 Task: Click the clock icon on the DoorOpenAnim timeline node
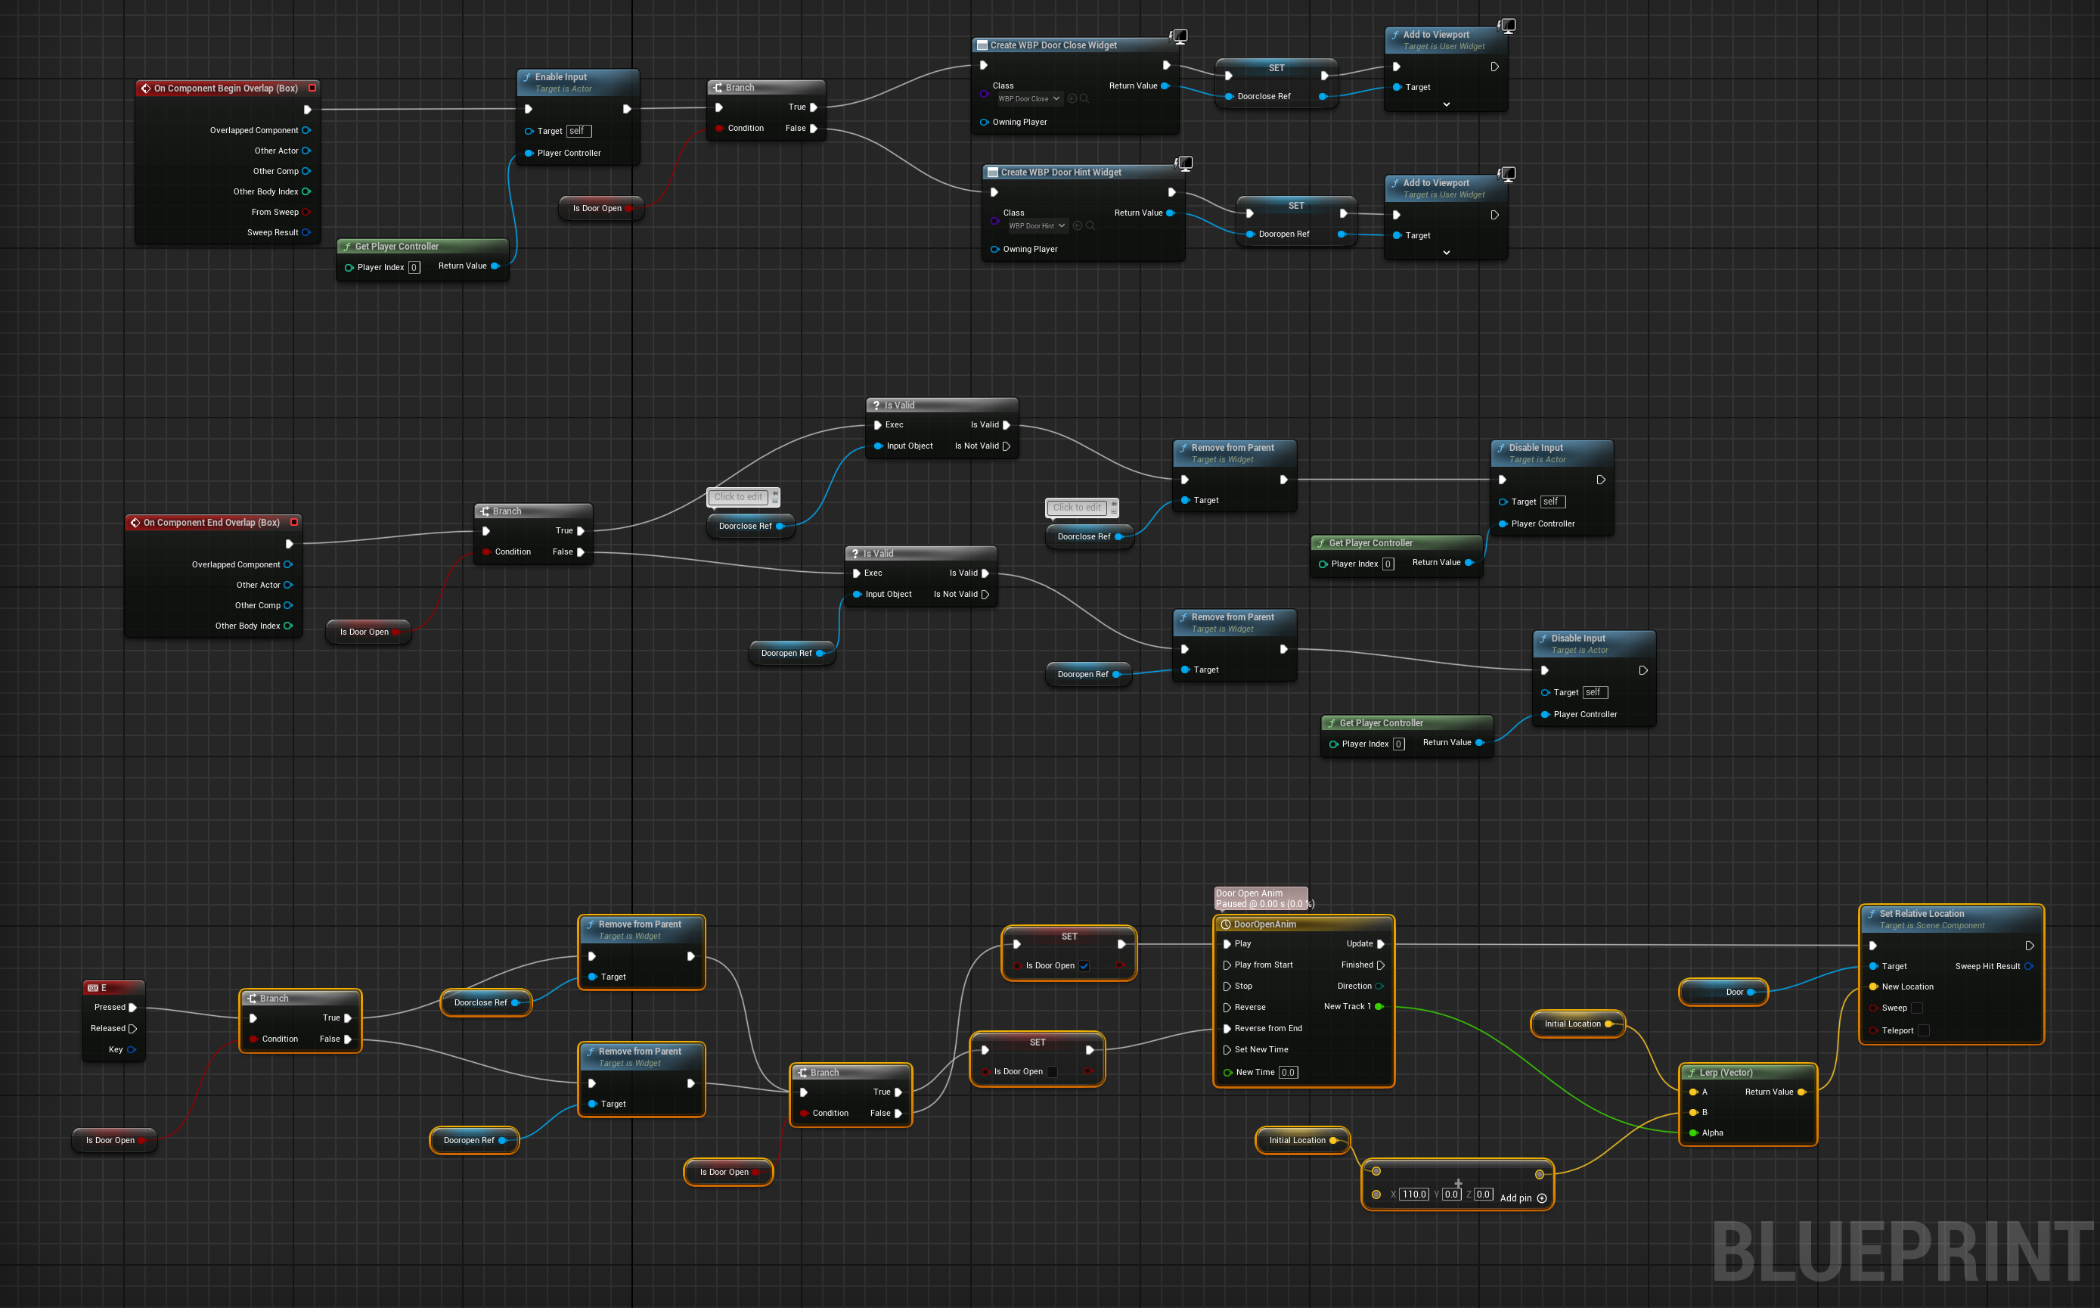click(x=1227, y=924)
